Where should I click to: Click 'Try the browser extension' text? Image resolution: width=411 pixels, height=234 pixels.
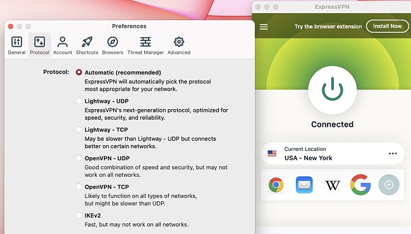328,26
